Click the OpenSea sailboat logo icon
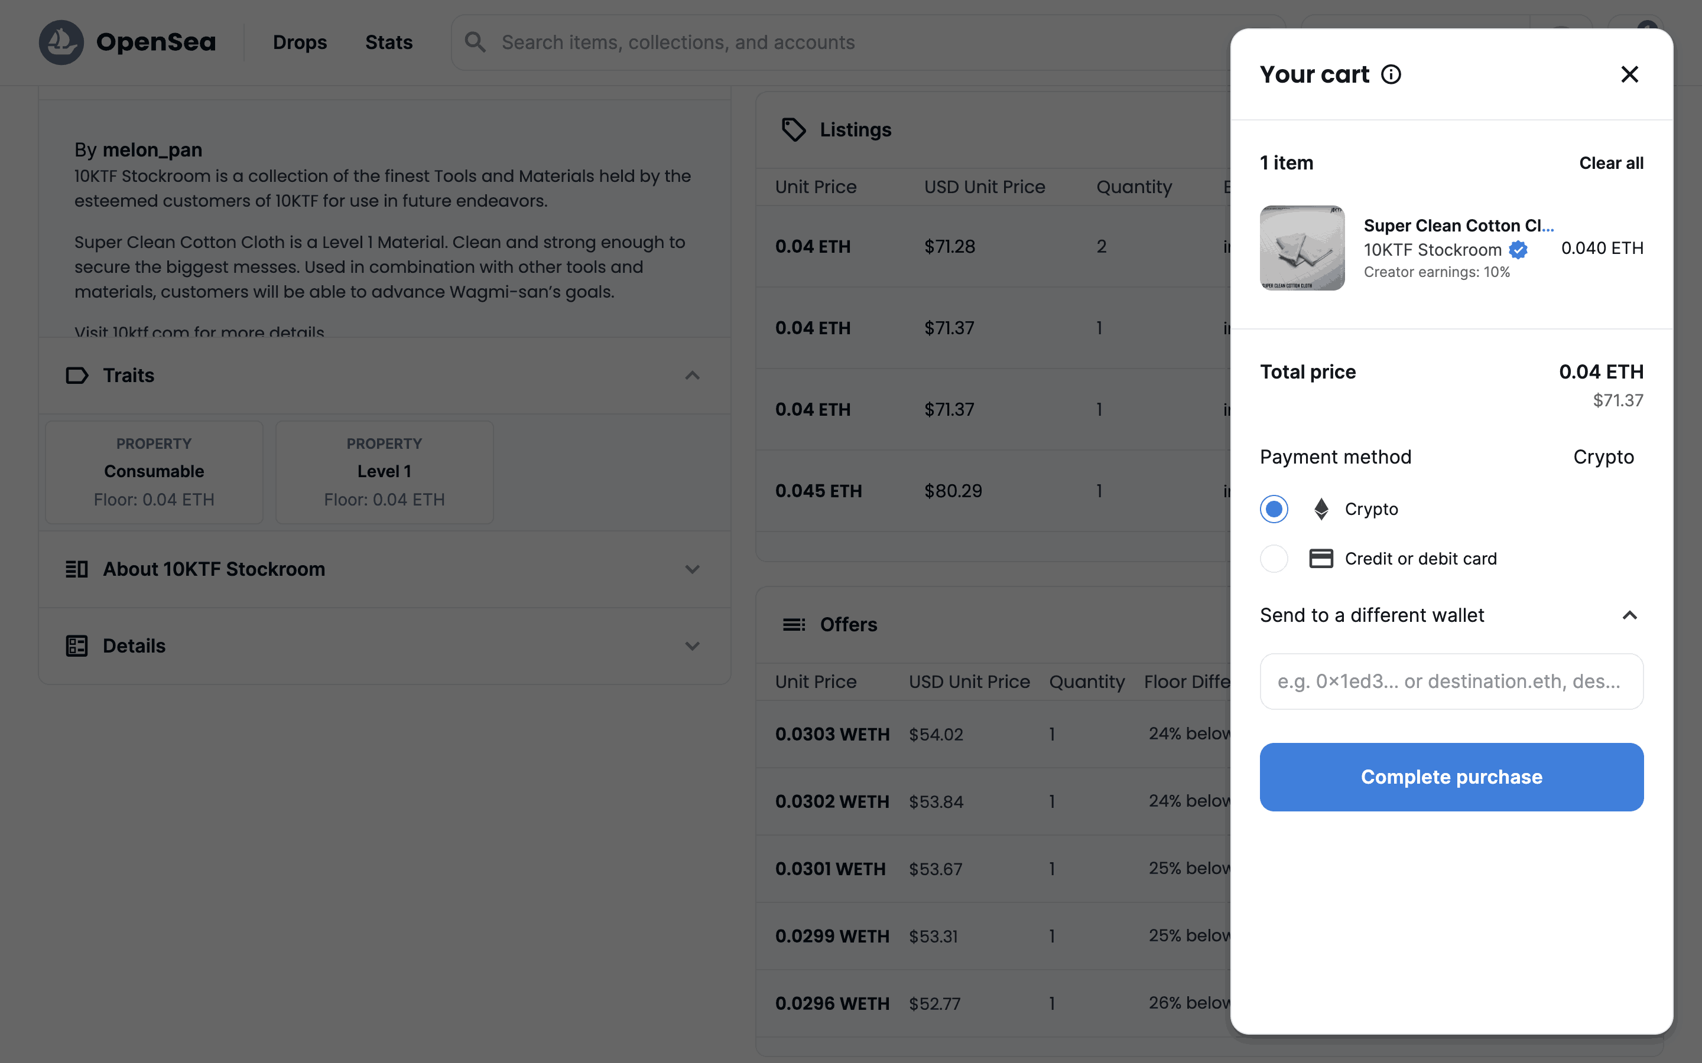 pyautogui.click(x=61, y=42)
